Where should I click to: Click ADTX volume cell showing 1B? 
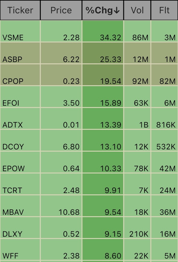point(137,119)
